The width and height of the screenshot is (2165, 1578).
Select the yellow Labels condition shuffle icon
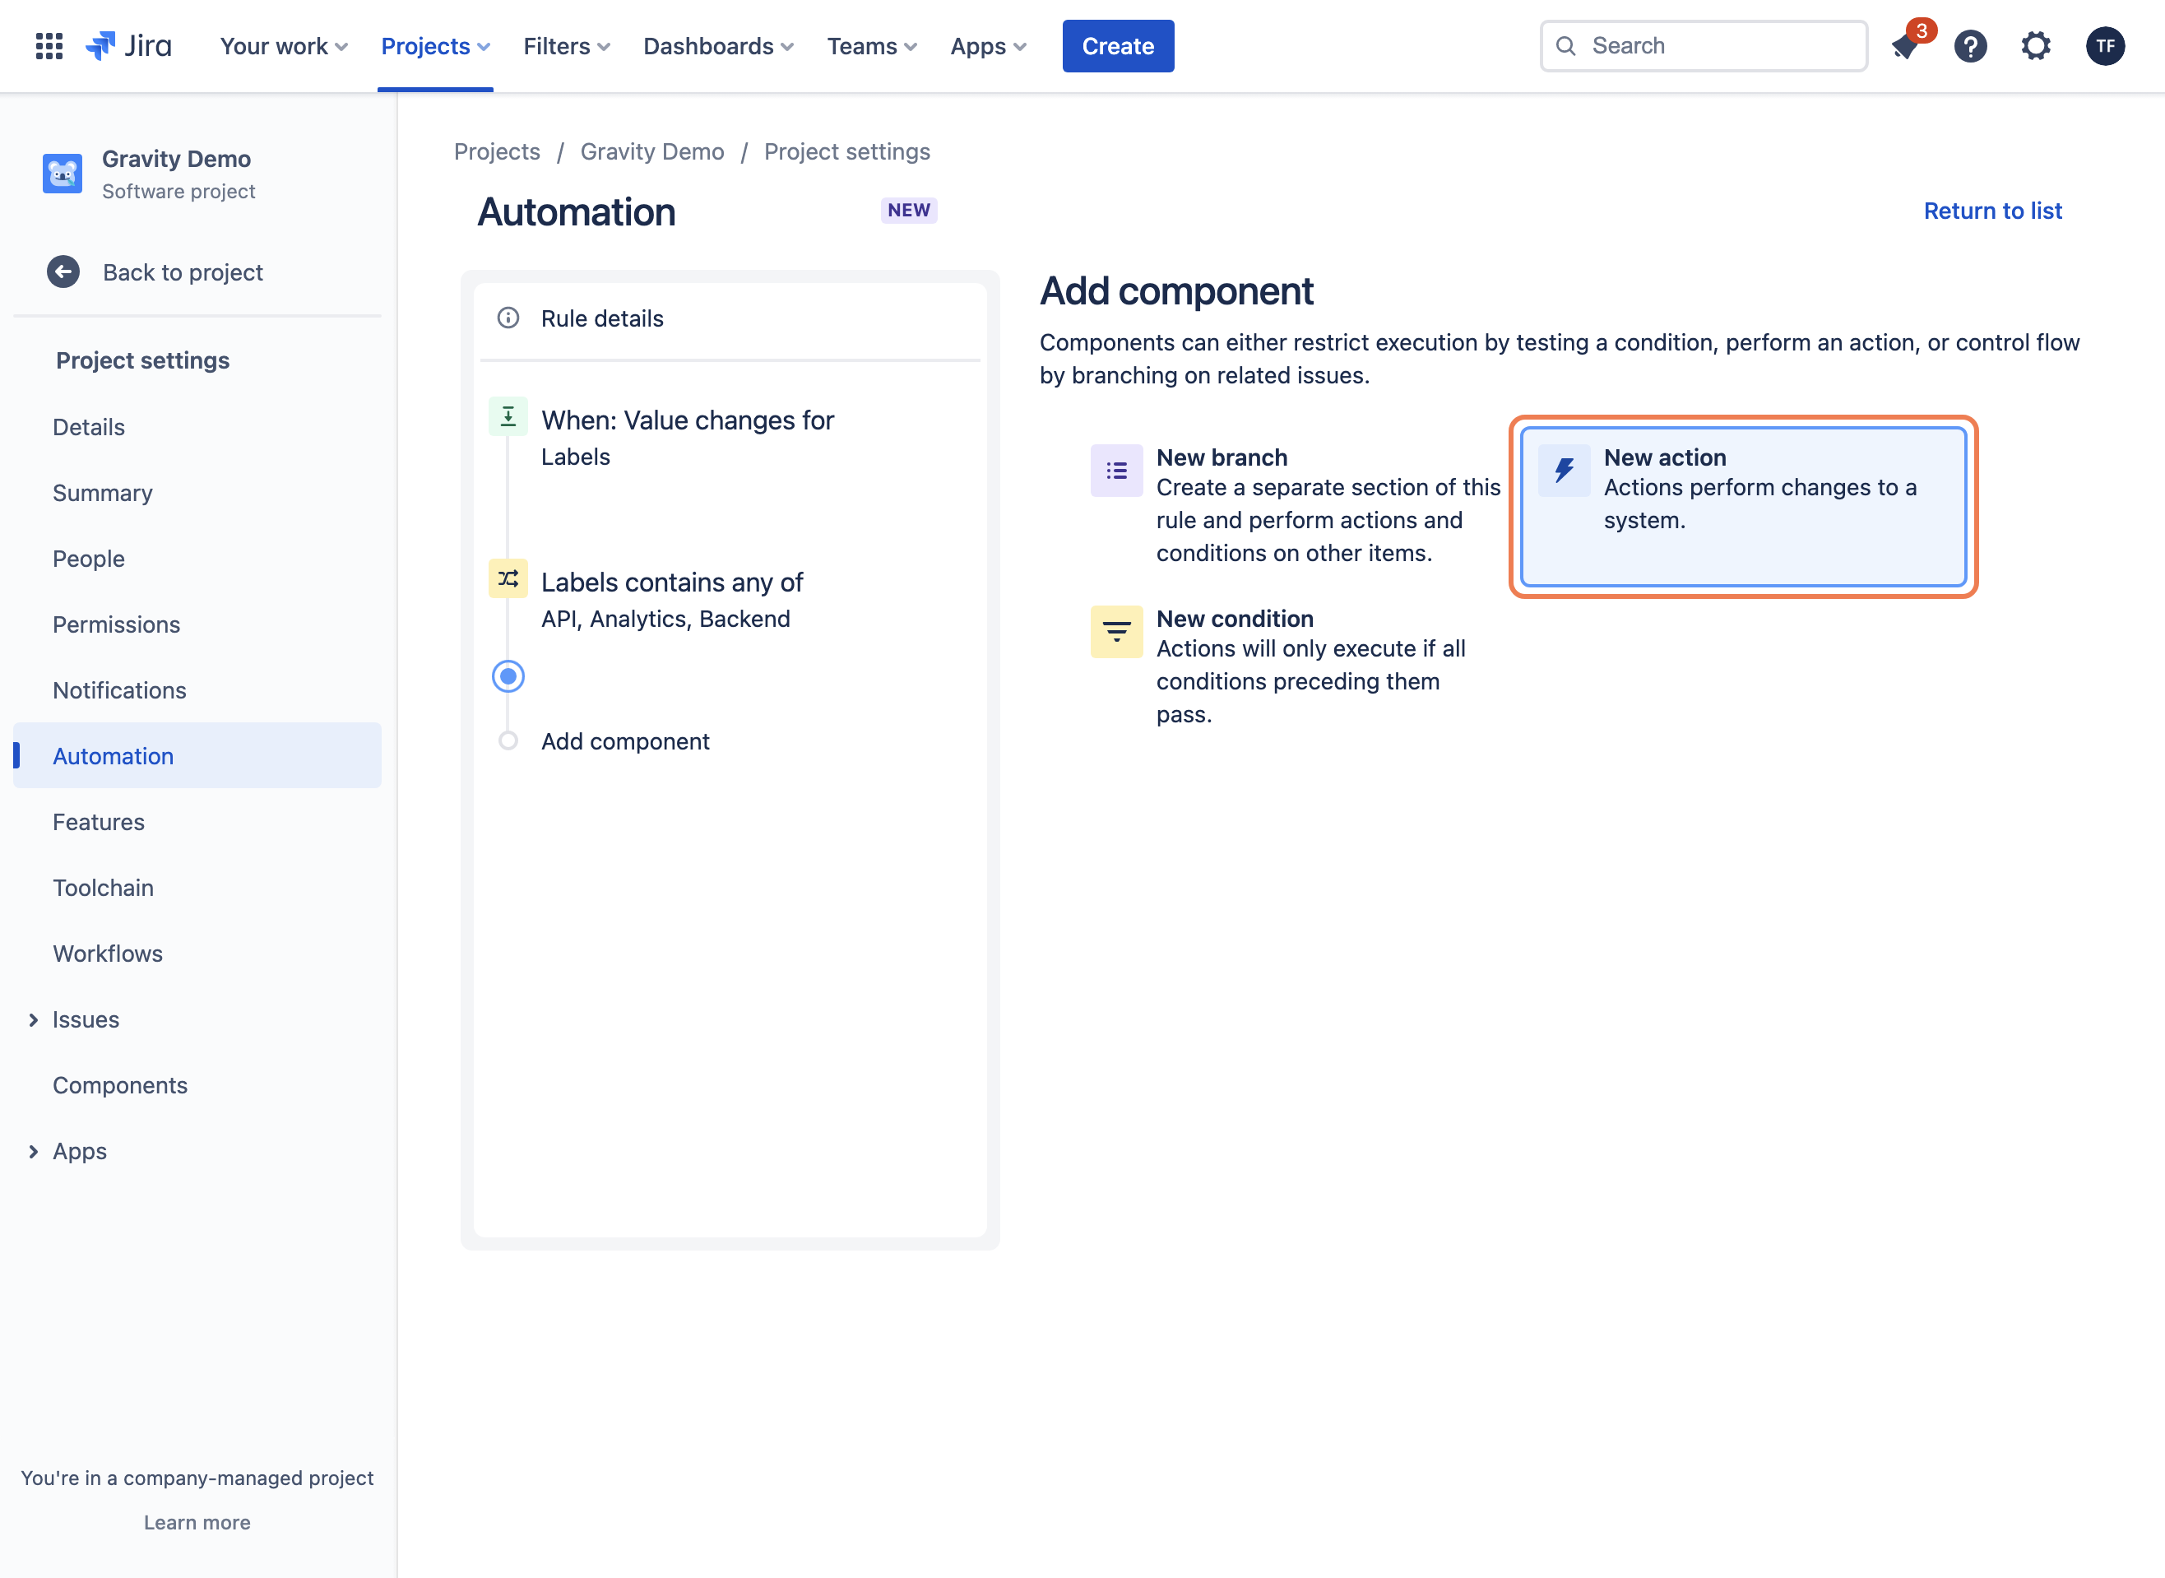(x=508, y=579)
